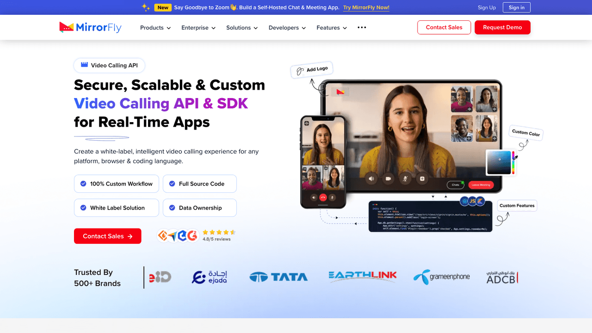Viewport: 592px width, 333px height.
Task: Expand the Features dropdown menu
Action: tap(332, 28)
